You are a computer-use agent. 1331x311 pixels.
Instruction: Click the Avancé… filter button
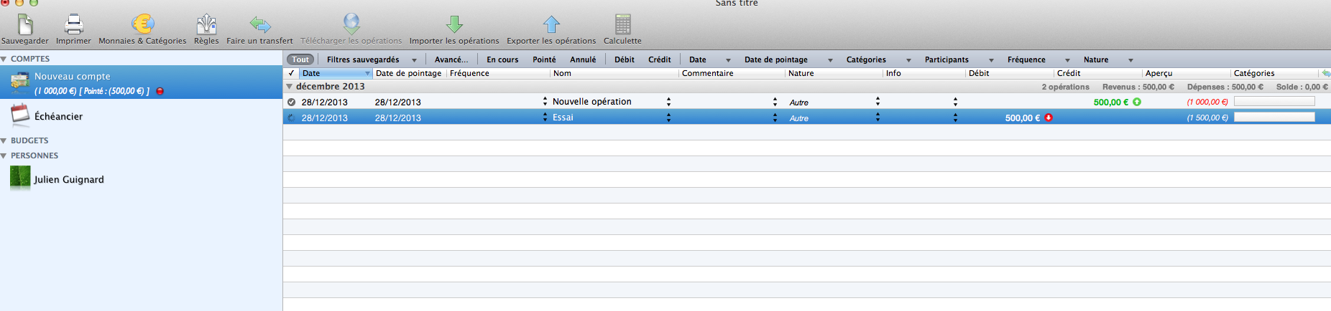point(451,59)
